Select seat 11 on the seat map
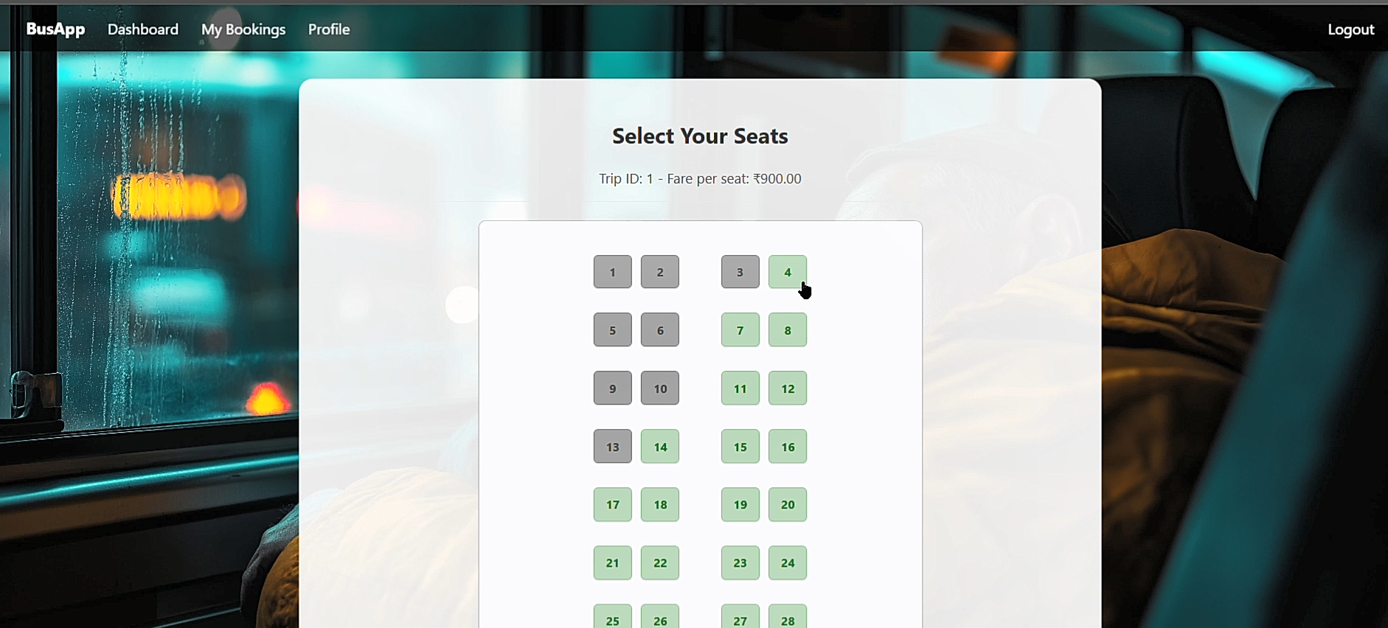This screenshot has width=1388, height=628. point(739,388)
